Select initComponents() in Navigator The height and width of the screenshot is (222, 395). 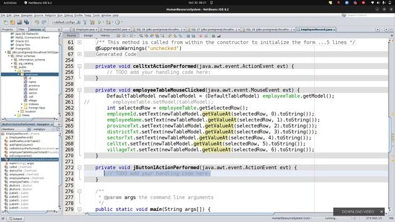pyautogui.click(x=20, y=156)
